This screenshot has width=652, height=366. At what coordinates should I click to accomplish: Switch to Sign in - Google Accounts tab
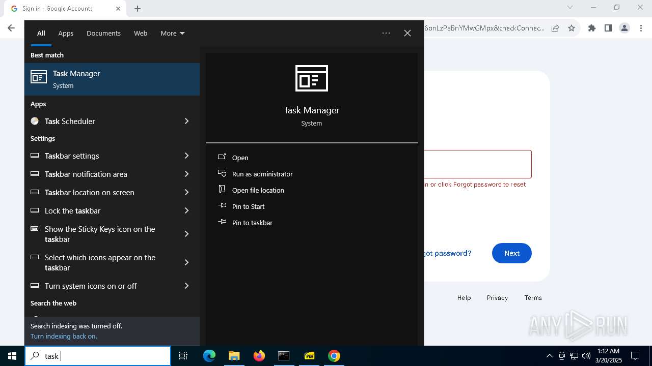click(65, 9)
